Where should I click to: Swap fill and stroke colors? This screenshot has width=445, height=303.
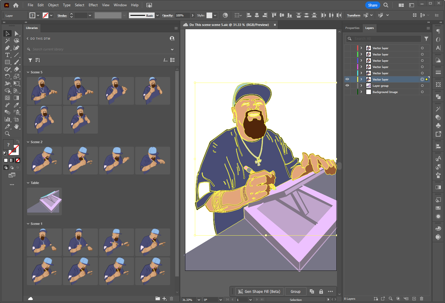(x=18, y=141)
